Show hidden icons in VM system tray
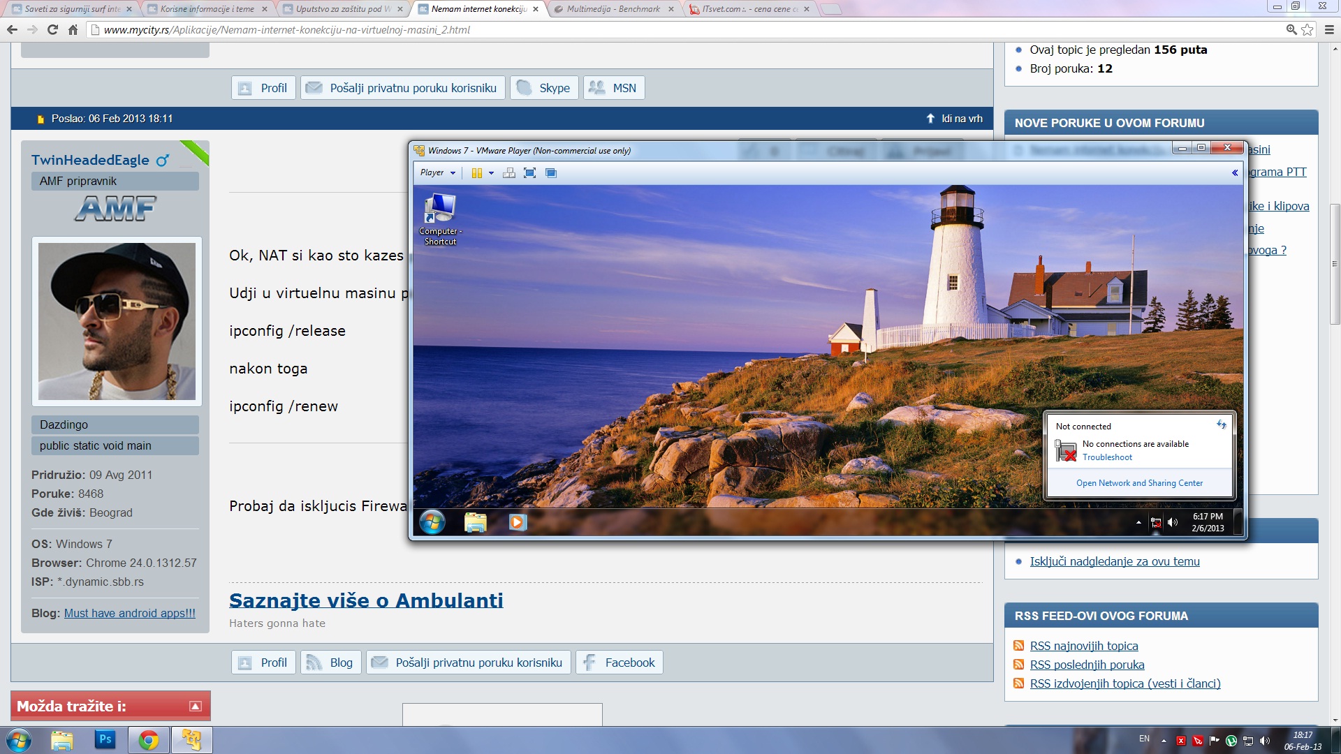Screen dimensions: 1341x754 [x=1138, y=522]
